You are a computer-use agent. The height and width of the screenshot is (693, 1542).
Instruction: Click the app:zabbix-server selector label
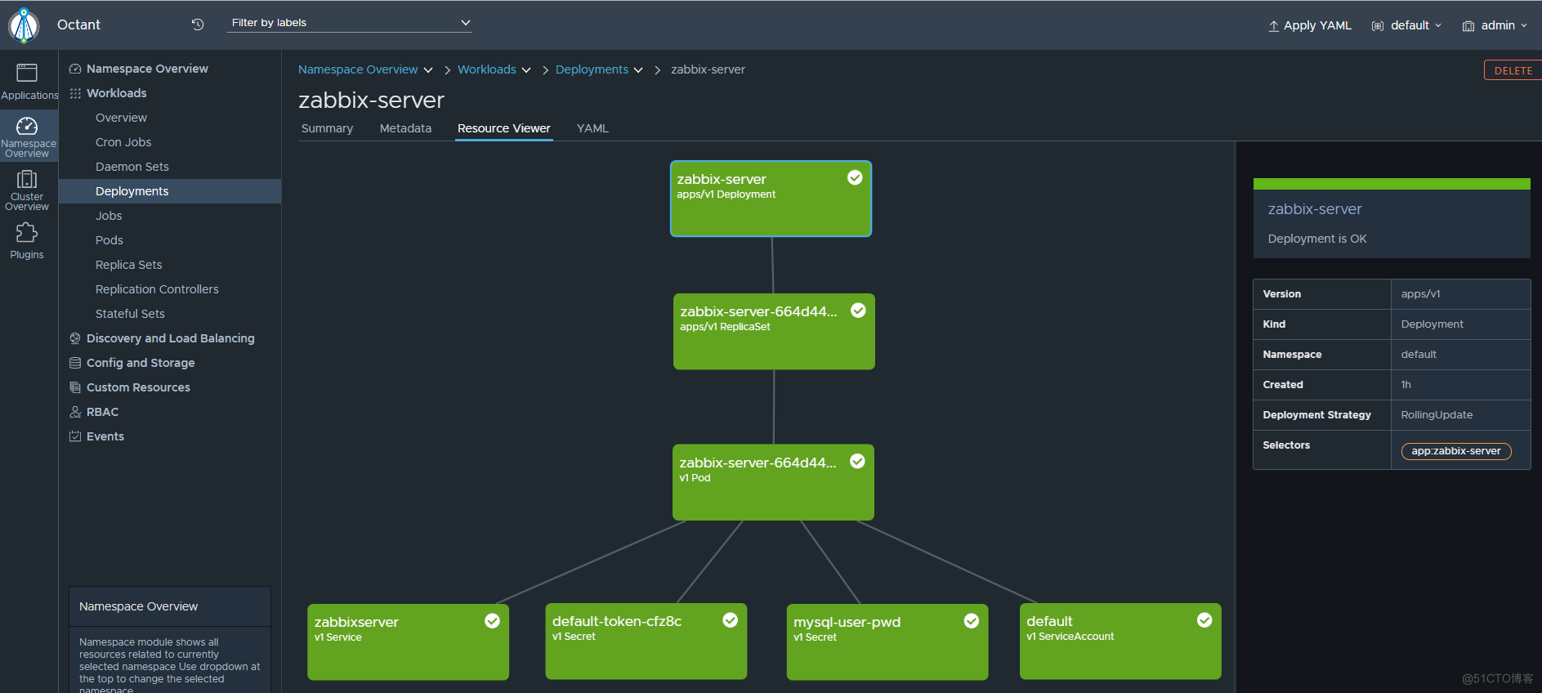point(1456,451)
